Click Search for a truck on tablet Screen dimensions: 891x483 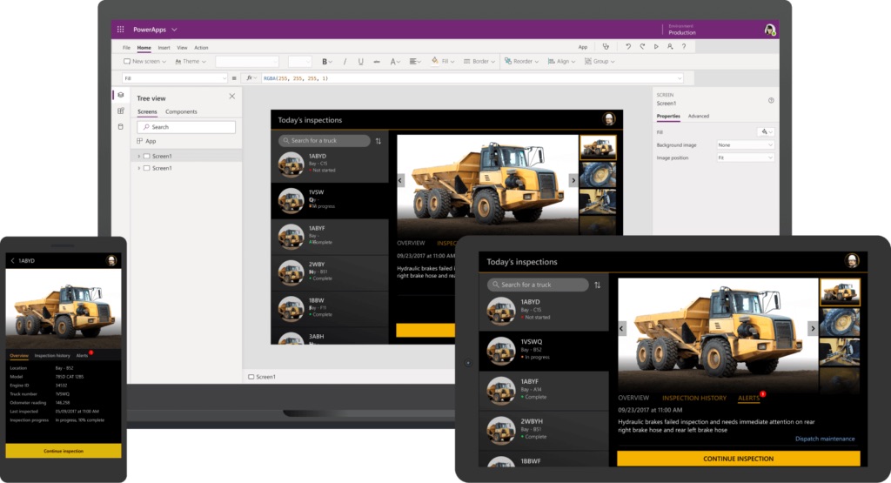point(538,285)
